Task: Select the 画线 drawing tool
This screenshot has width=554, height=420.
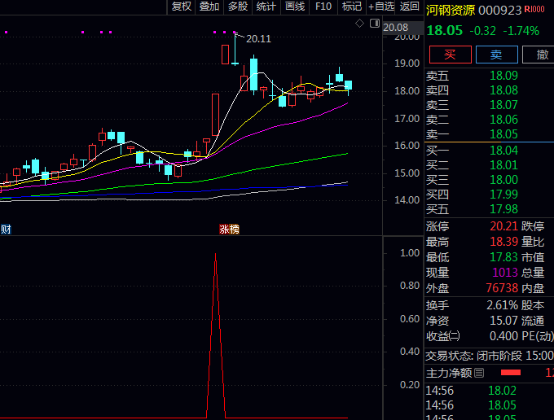Action: pos(294,7)
